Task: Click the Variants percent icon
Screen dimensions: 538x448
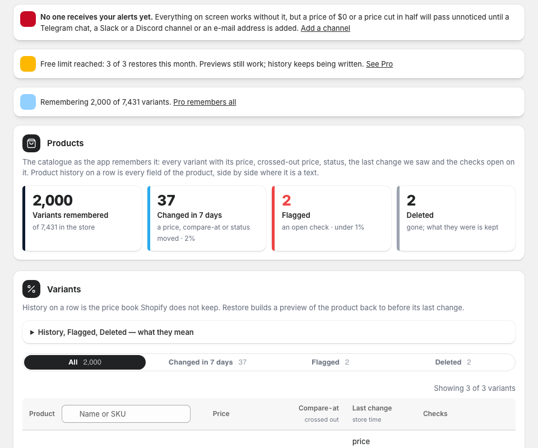Action: [31, 289]
